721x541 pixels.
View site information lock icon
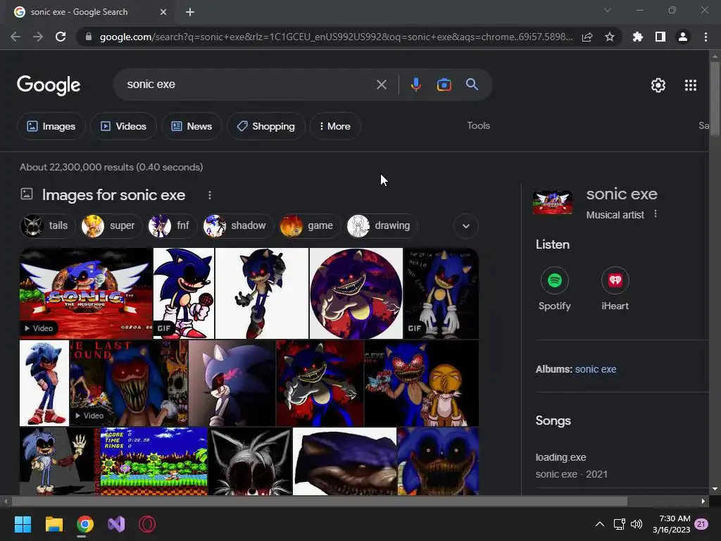pyautogui.click(x=89, y=37)
